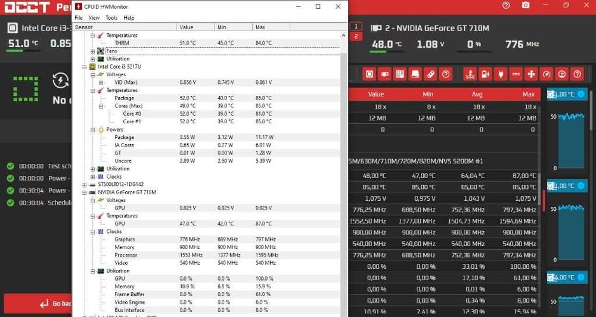This screenshot has width=596, height=317.
Task: Click the help icon beside the usage dial
Action: coord(577,74)
